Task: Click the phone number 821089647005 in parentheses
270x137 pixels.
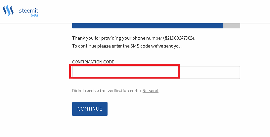Action: (179, 38)
